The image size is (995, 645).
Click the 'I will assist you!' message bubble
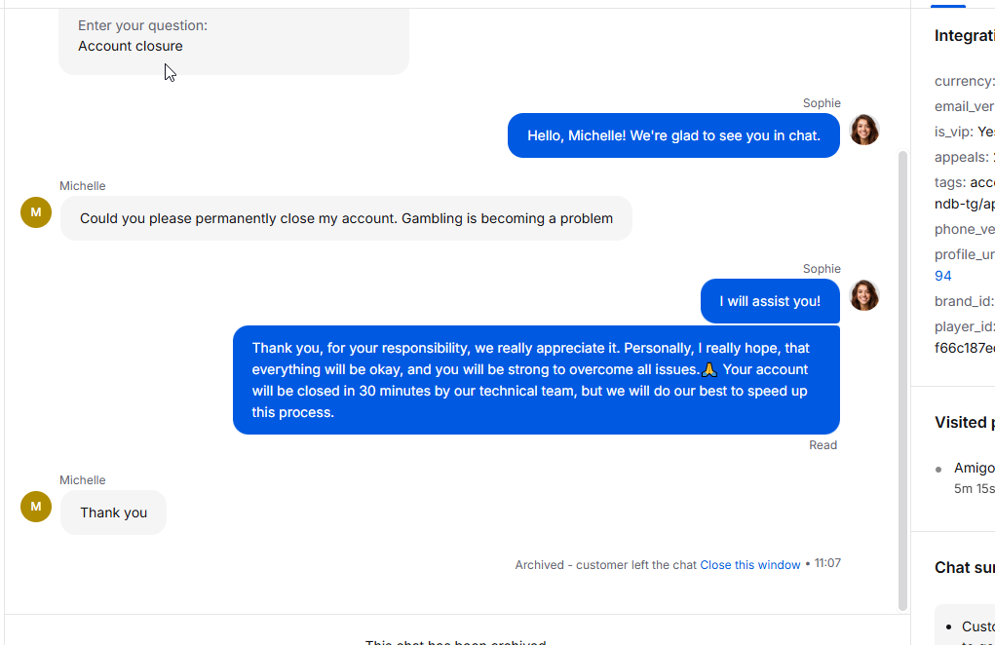(770, 301)
